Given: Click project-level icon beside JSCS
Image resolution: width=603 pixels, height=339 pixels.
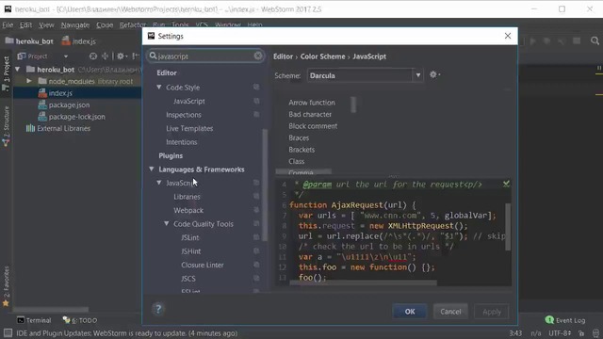Looking at the screenshot, I should (x=256, y=279).
